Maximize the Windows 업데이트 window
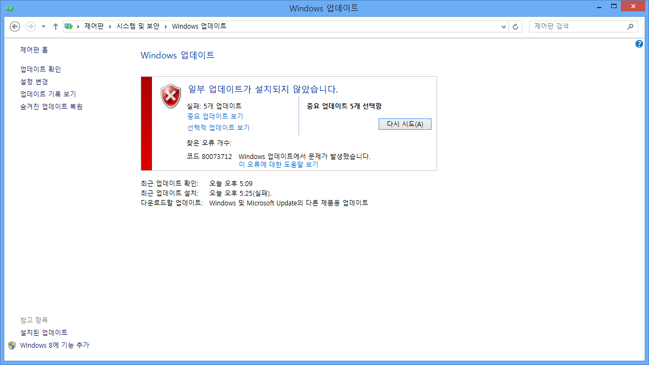This screenshot has height=365, width=649. pos(613,6)
